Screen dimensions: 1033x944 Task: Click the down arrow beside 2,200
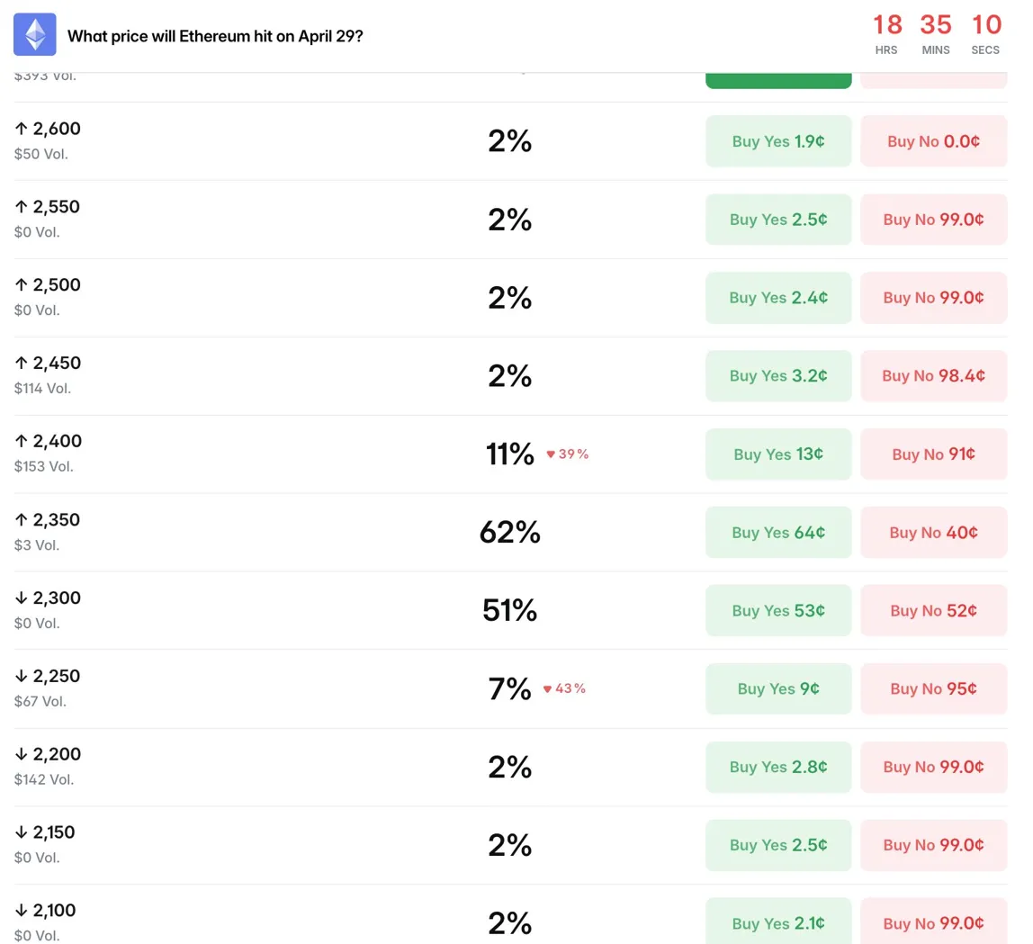click(x=21, y=755)
